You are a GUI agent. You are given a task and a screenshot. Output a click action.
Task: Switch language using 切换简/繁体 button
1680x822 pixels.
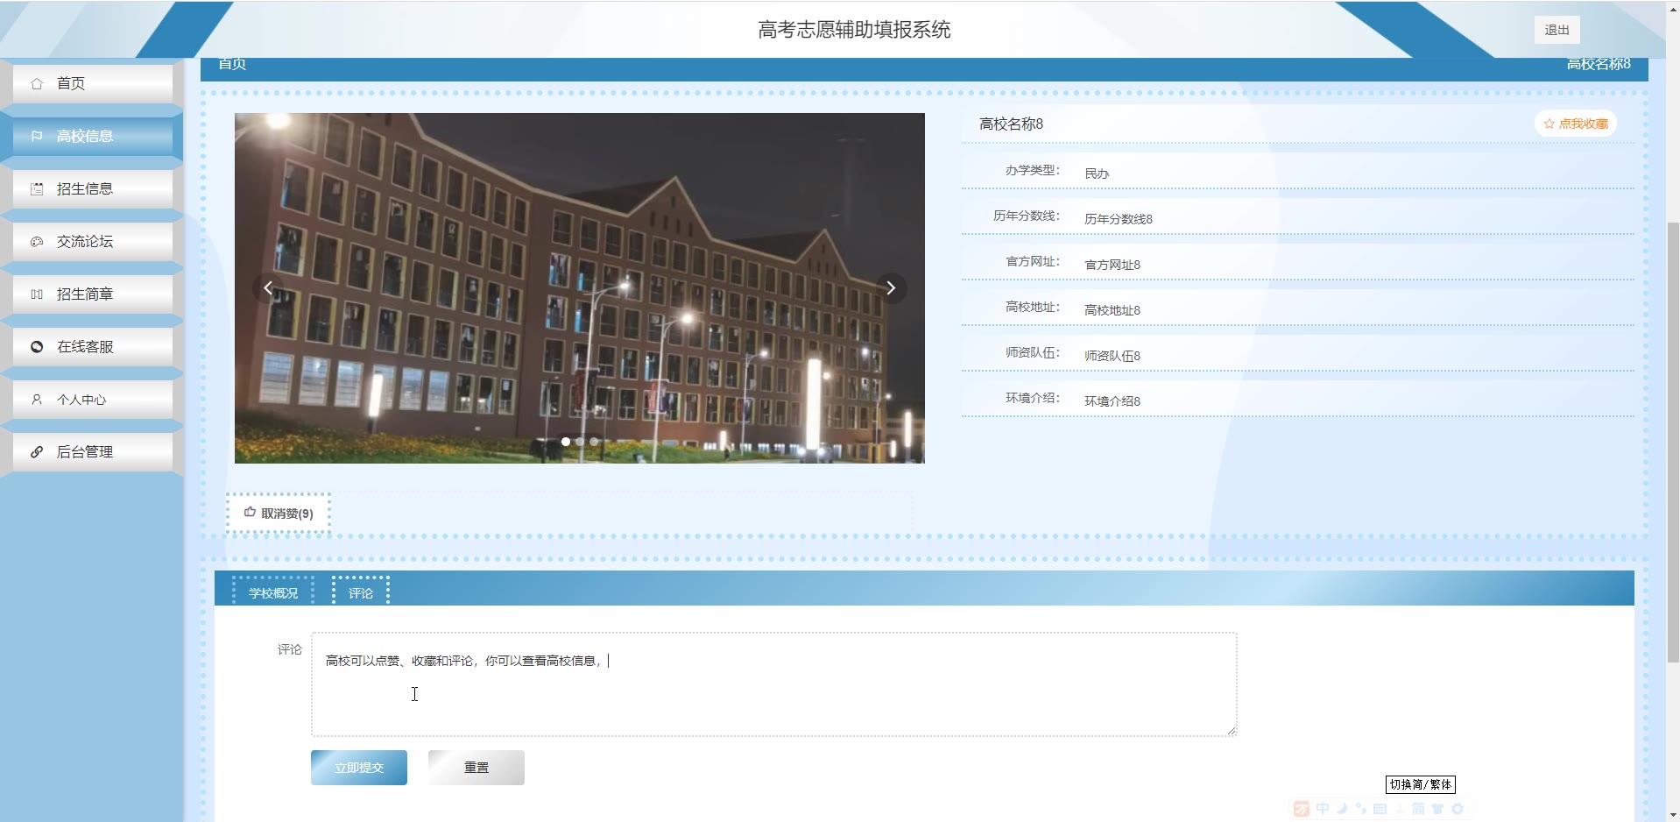(x=1420, y=784)
